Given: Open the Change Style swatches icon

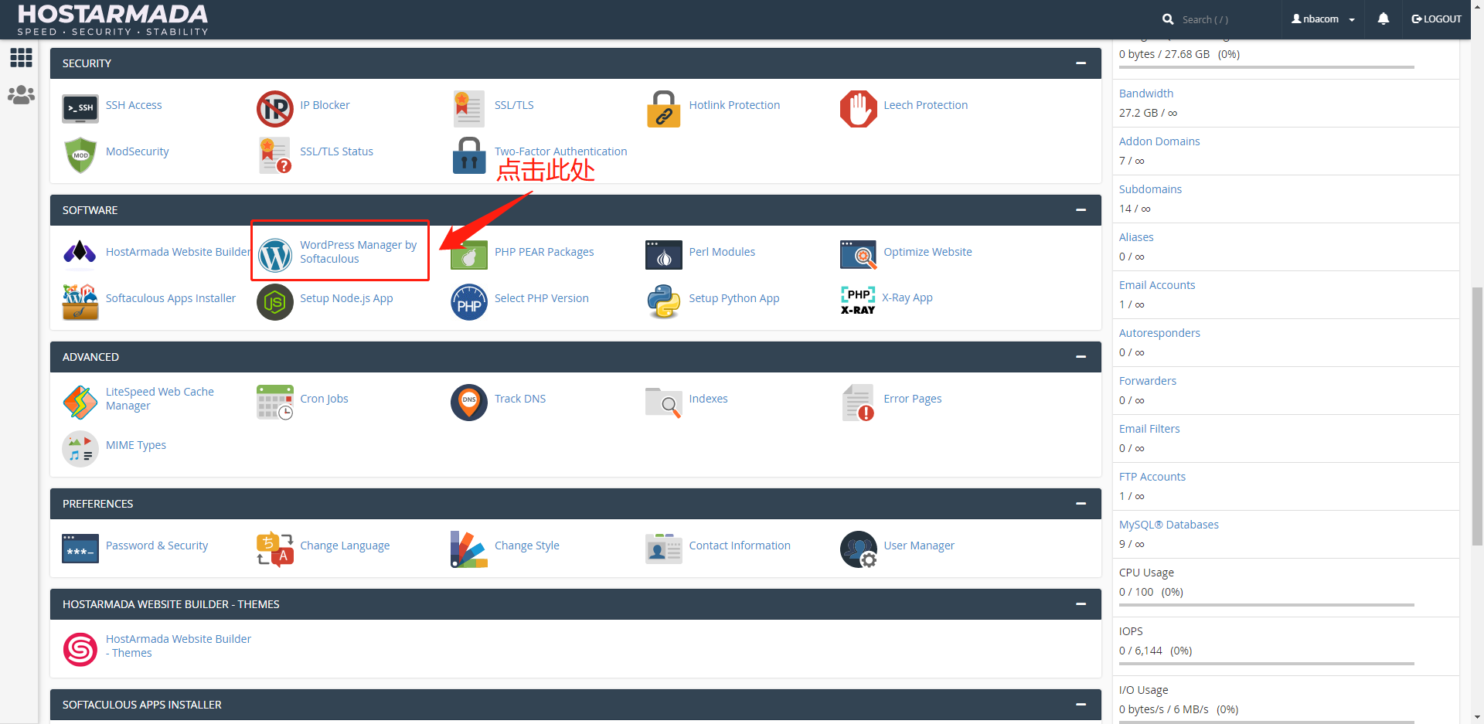Looking at the screenshot, I should point(469,549).
